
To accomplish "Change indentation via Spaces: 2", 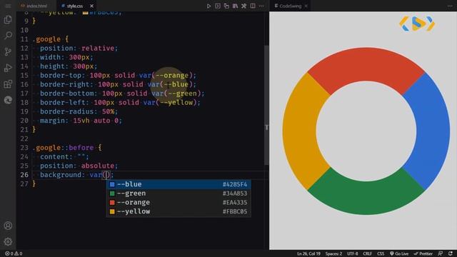I will point(333,253).
